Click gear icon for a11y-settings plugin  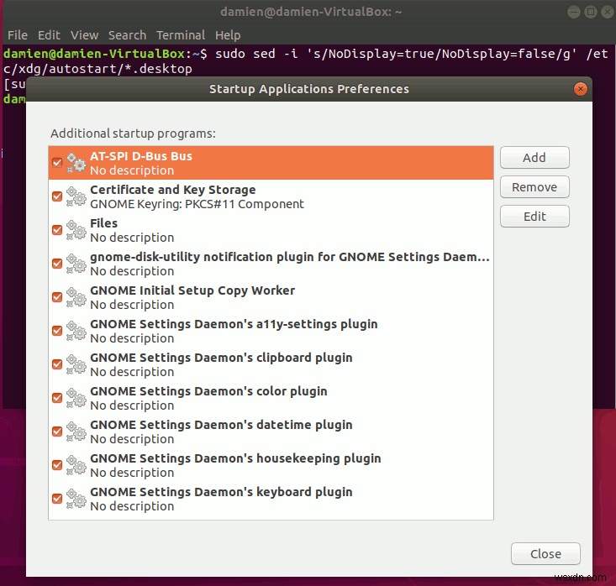[x=76, y=331]
